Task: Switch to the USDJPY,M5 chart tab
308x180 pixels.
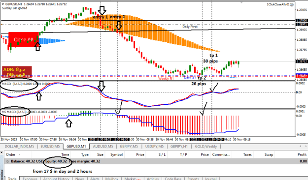Action: tap(154, 147)
